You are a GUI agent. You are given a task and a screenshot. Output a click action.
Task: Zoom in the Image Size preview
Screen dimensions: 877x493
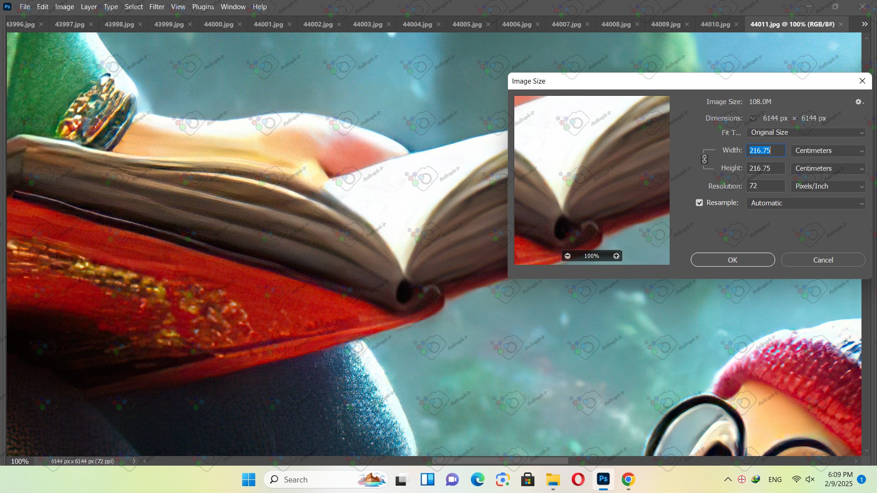[616, 256]
